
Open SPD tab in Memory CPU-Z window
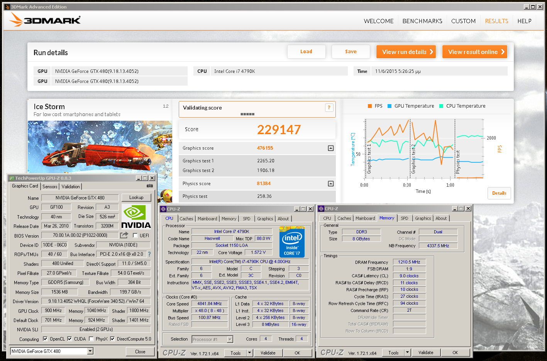[x=405, y=218]
